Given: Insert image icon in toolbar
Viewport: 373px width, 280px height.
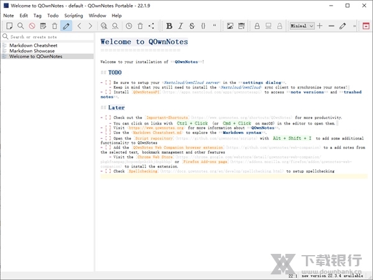Looking at the screenshot, I should click(x=231, y=26).
